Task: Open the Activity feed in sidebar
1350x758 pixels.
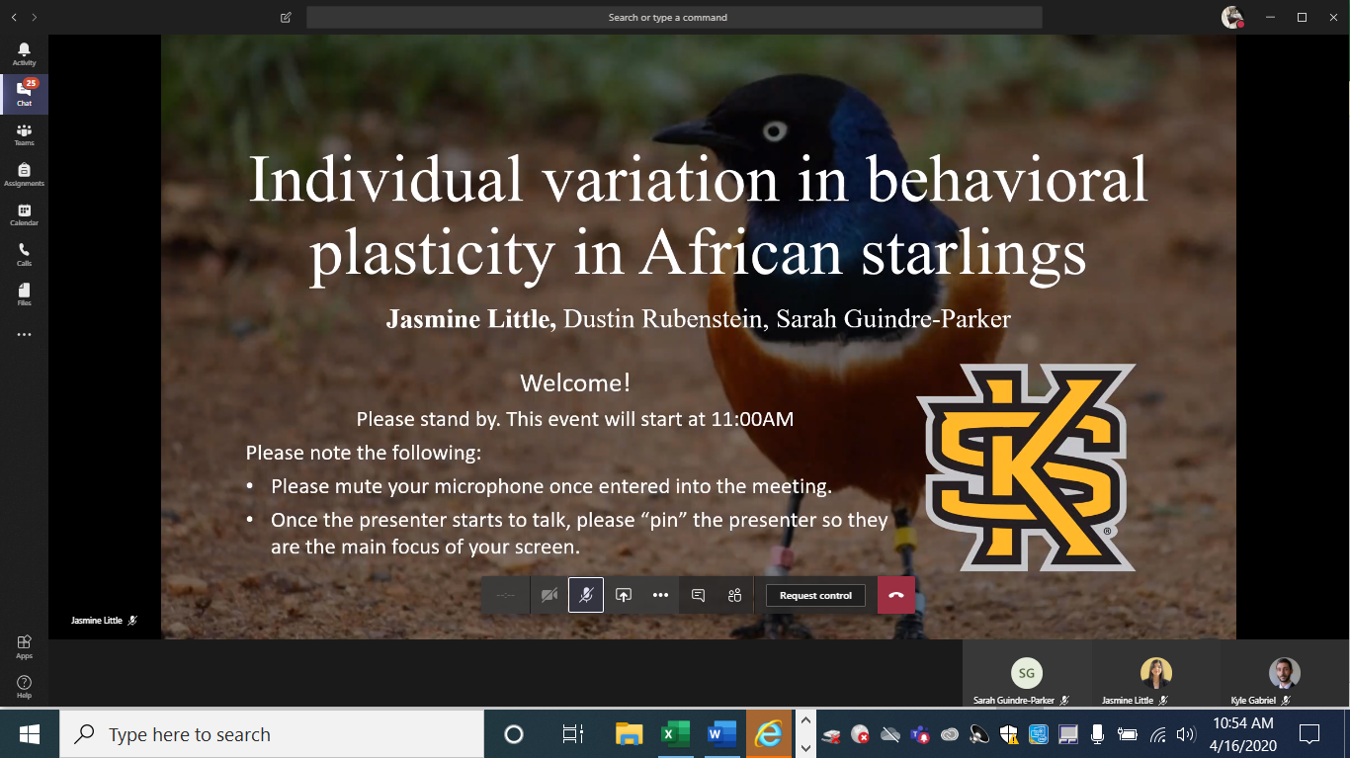Action: click(24, 54)
